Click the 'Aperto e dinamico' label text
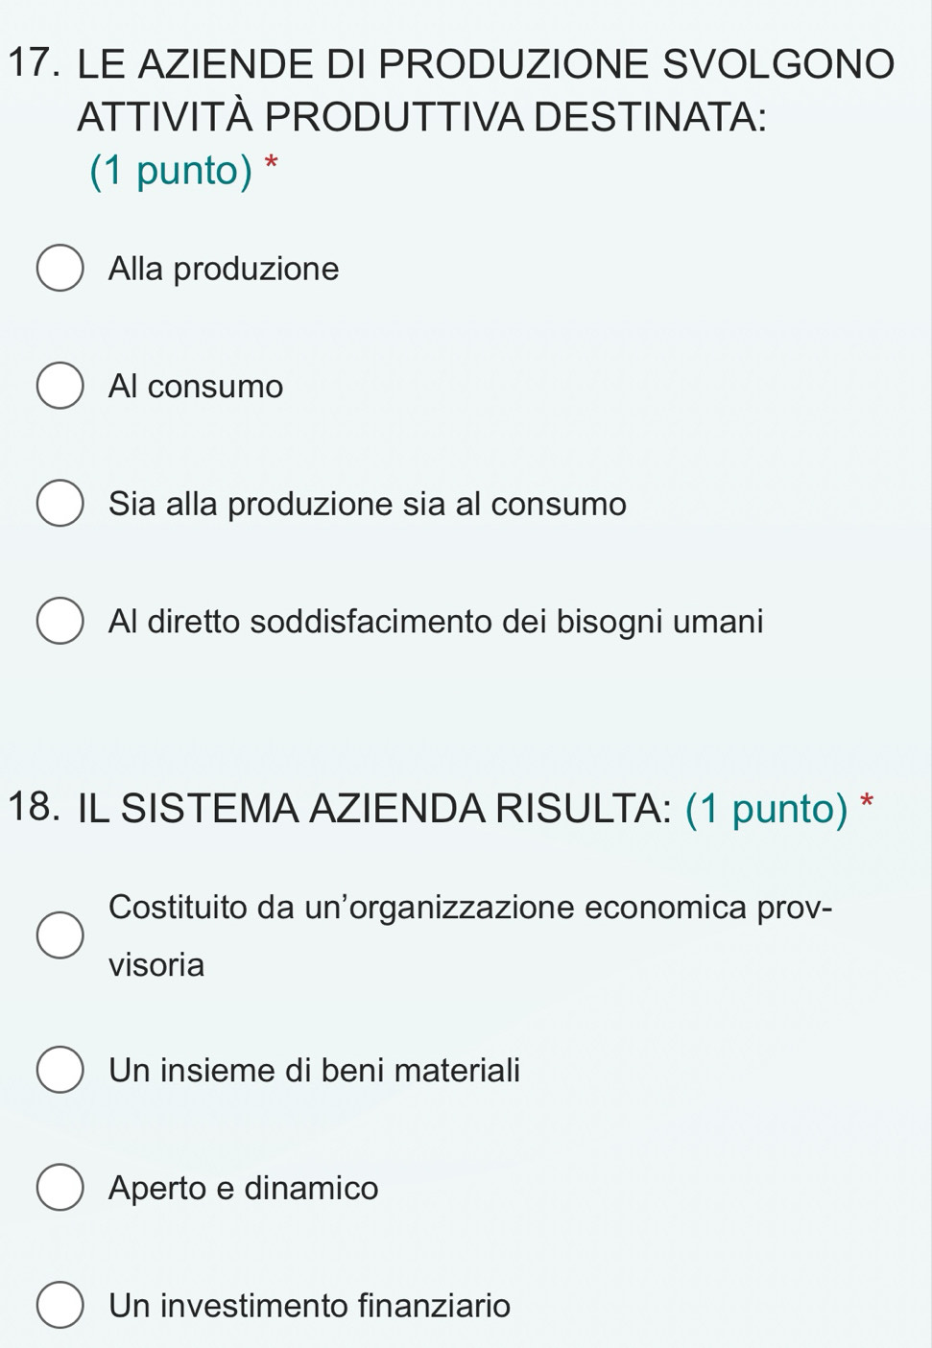Viewport: 932px width, 1348px height. pyautogui.click(x=244, y=1189)
